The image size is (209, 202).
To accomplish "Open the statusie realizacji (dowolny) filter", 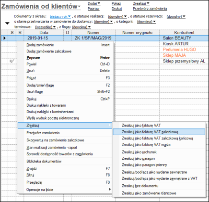I will 117,16.
